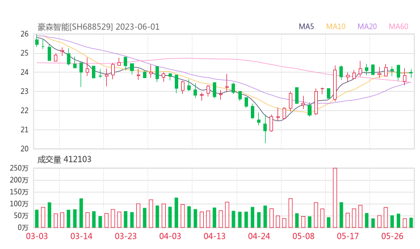The width and height of the screenshot is (420, 249).
Task: Click the price axis label 22
Action: click(24, 110)
